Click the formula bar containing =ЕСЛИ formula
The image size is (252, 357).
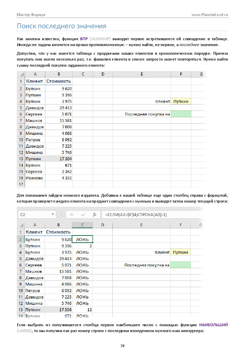(152, 215)
